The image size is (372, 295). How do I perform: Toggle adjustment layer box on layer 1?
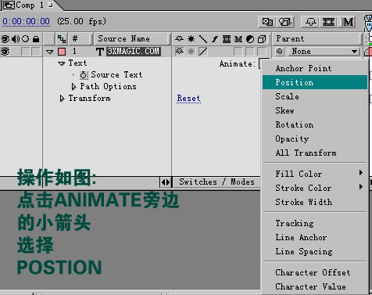pos(250,52)
